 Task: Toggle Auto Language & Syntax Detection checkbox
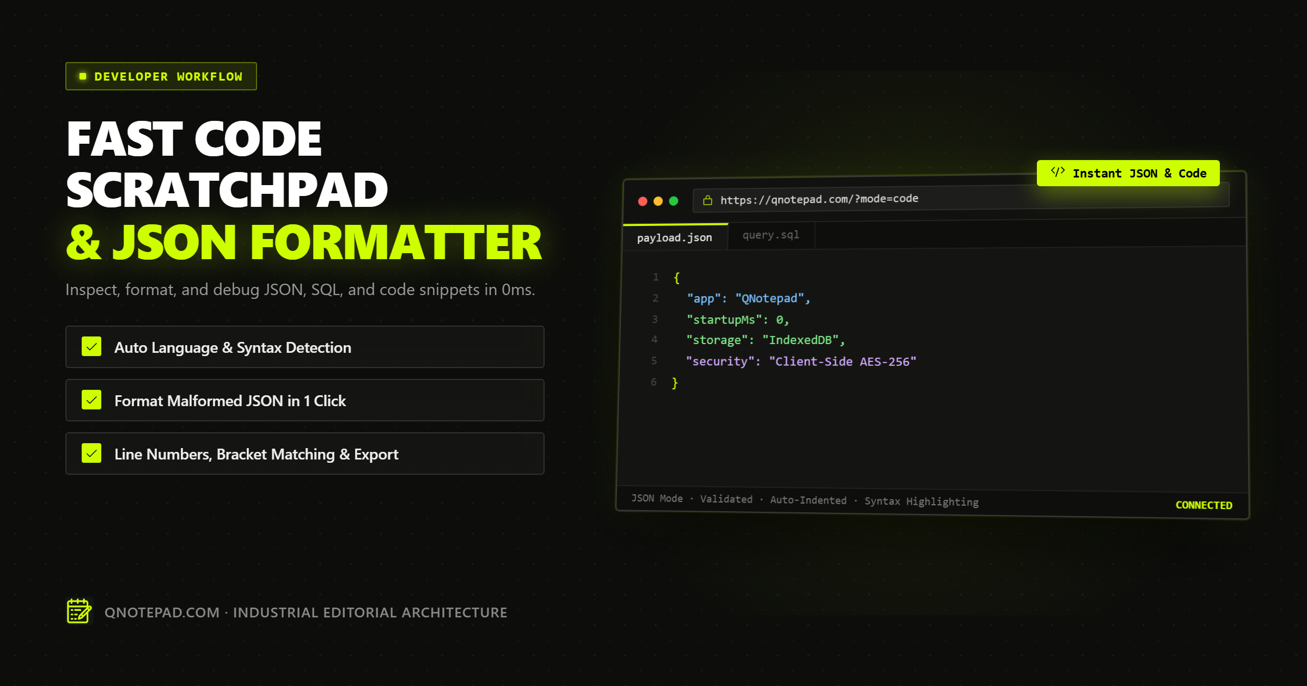coord(91,346)
